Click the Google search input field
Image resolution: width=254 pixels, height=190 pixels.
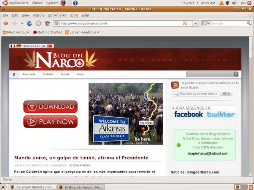coord(228,23)
